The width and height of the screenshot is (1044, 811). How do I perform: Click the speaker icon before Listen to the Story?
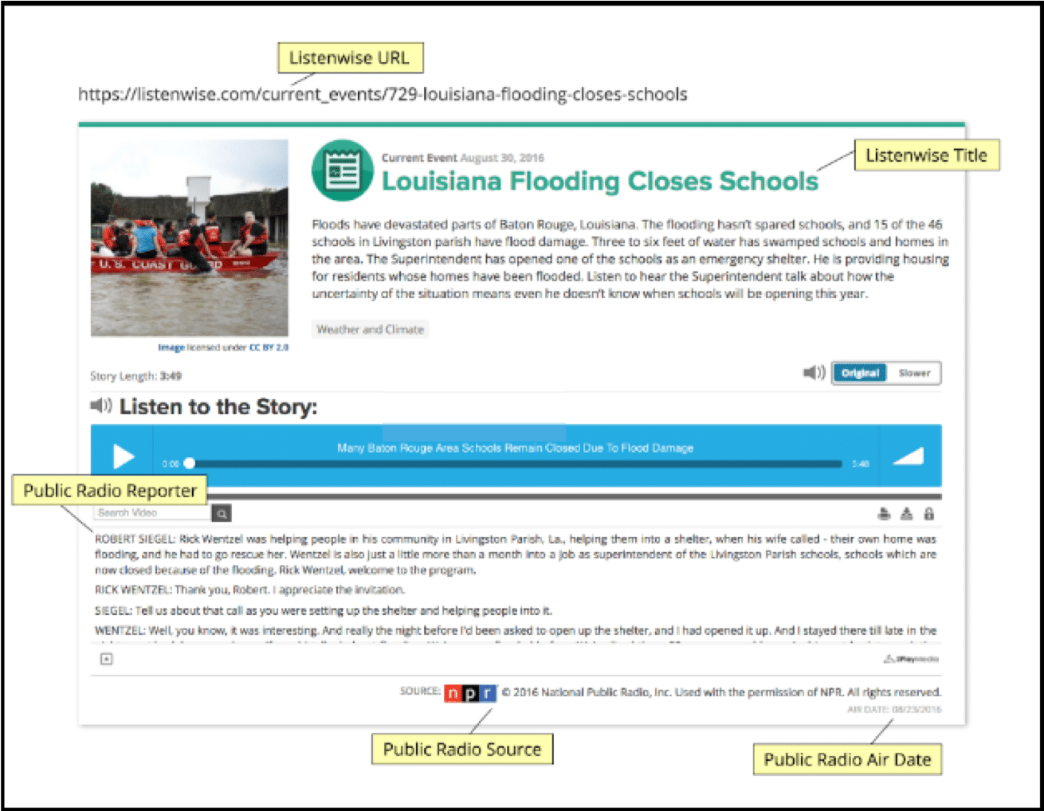point(100,405)
